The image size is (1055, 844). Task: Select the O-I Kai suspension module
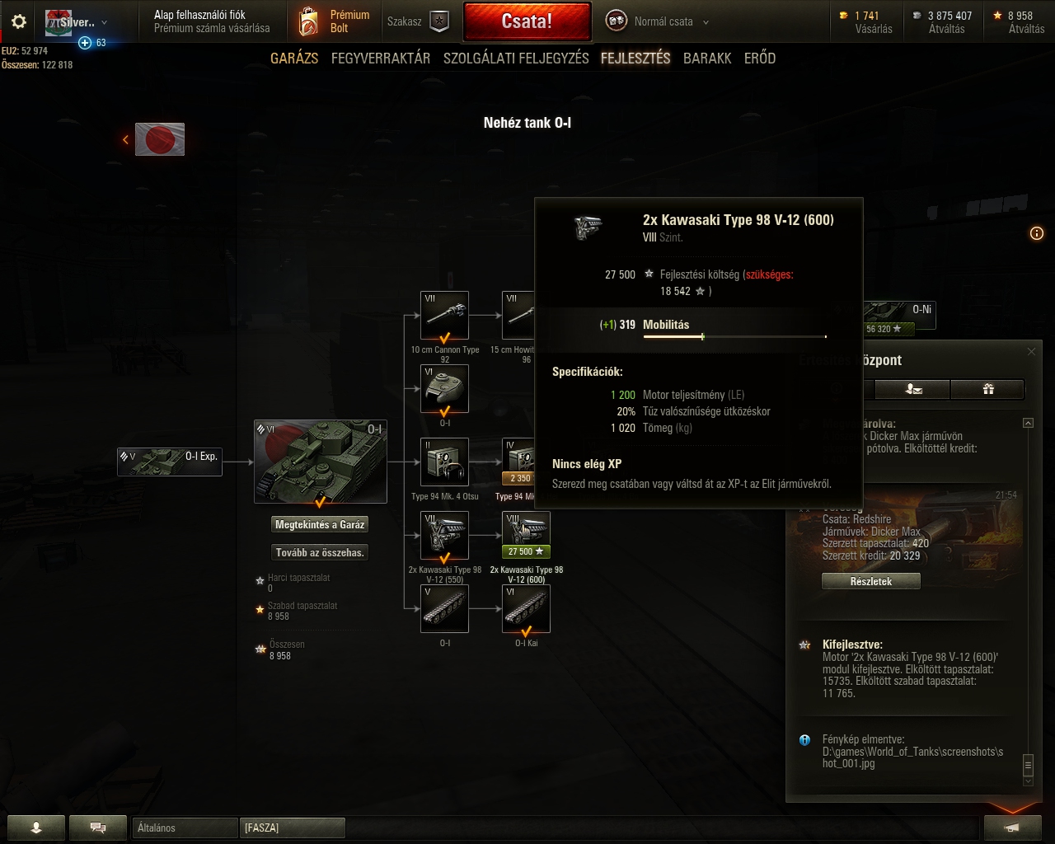(526, 608)
